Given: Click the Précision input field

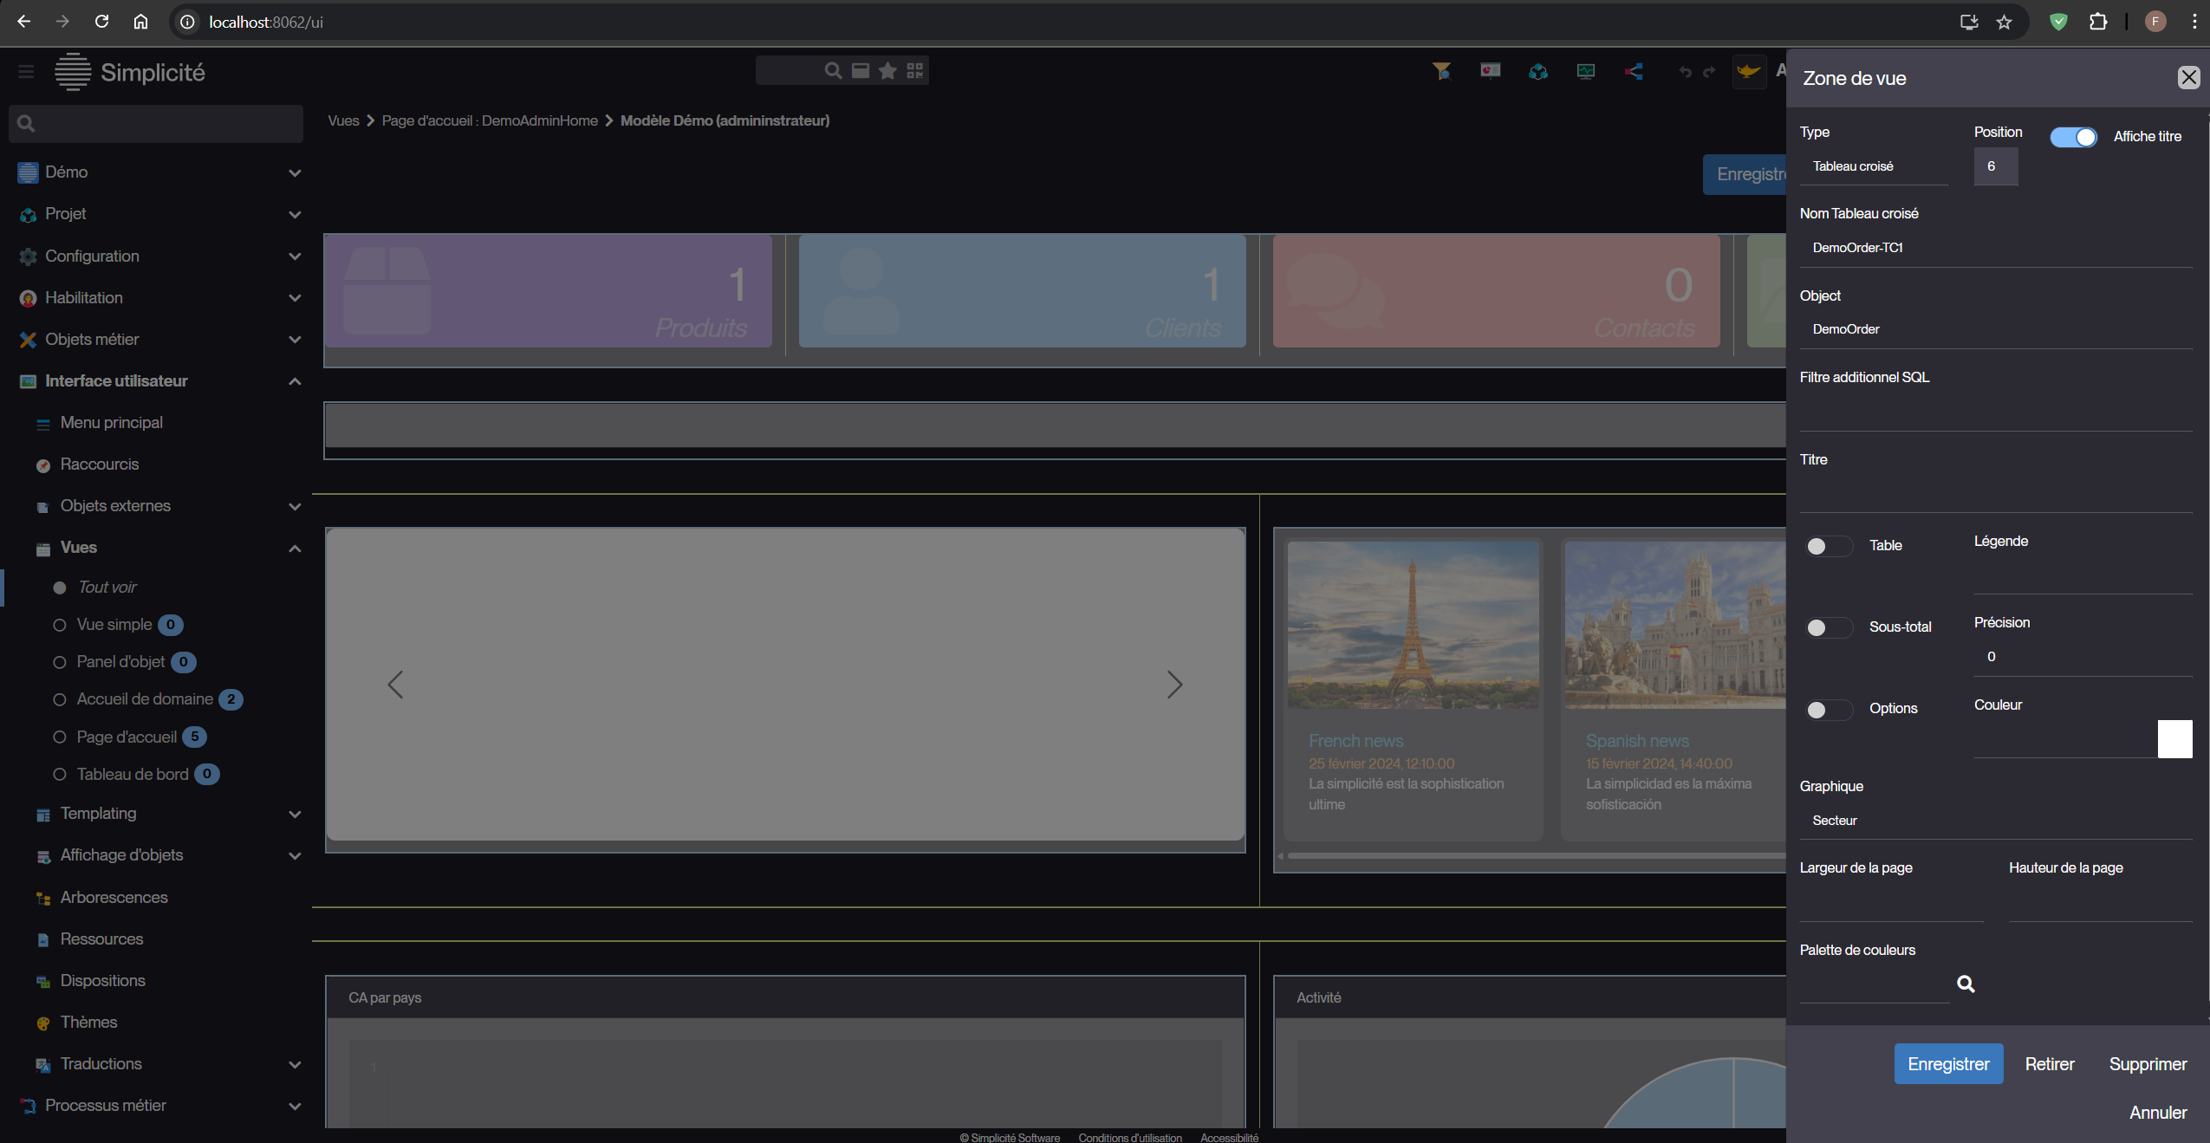Looking at the screenshot, I should 2083,657.
